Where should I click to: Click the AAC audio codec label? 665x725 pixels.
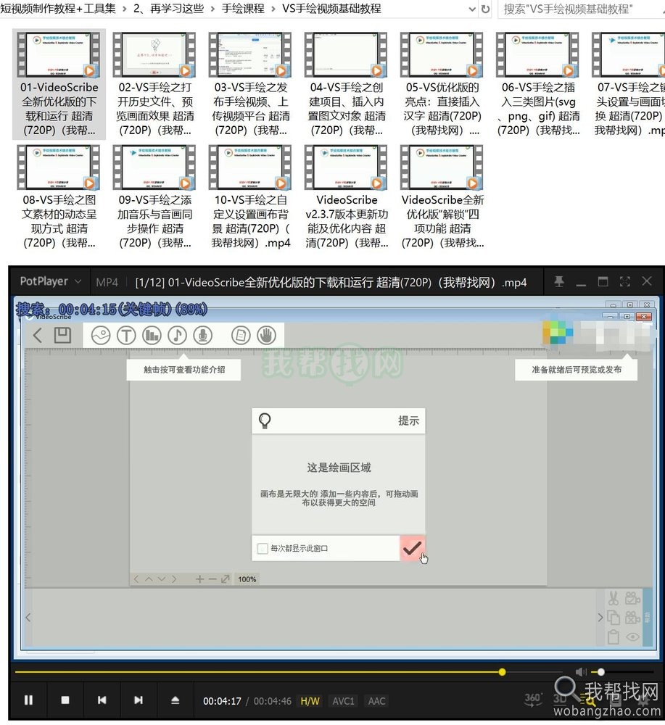[x=376, y=701]
